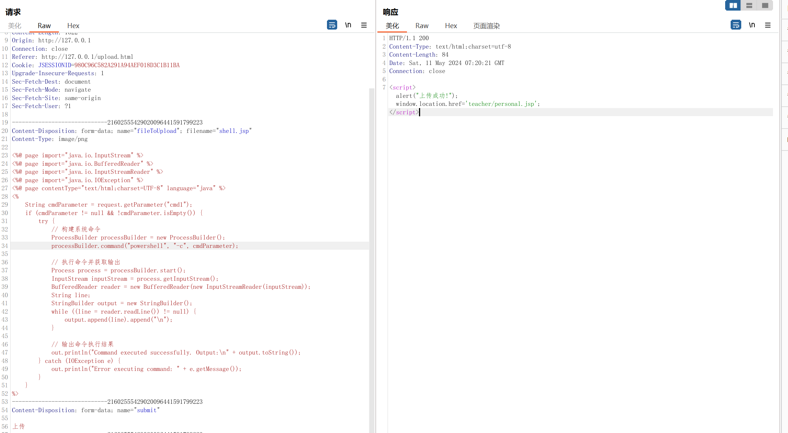Select side-by-side layout view

[x=733, y=5]
